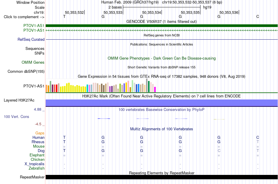Click the SNPs track label
This screenshot has width=278, height=184.
[40, 53]
